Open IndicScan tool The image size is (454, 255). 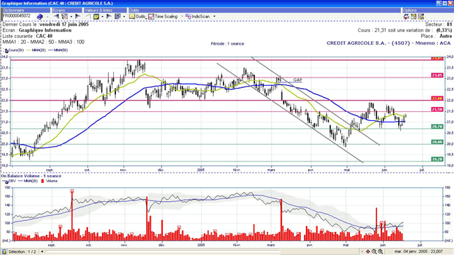[198, 17]
